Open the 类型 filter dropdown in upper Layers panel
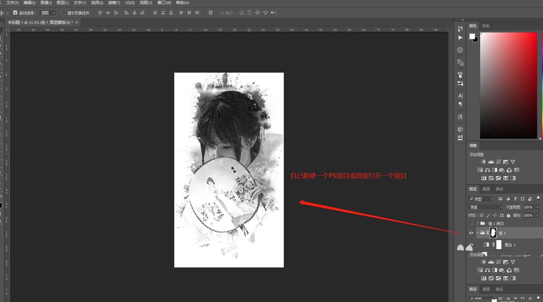 (481, 199)
